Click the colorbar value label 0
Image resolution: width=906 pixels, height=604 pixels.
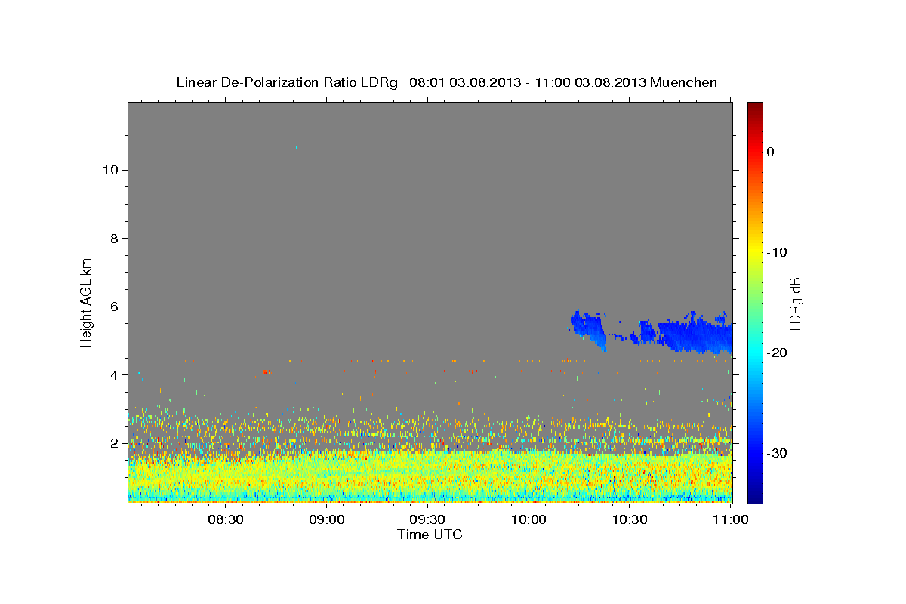point(771,152)
